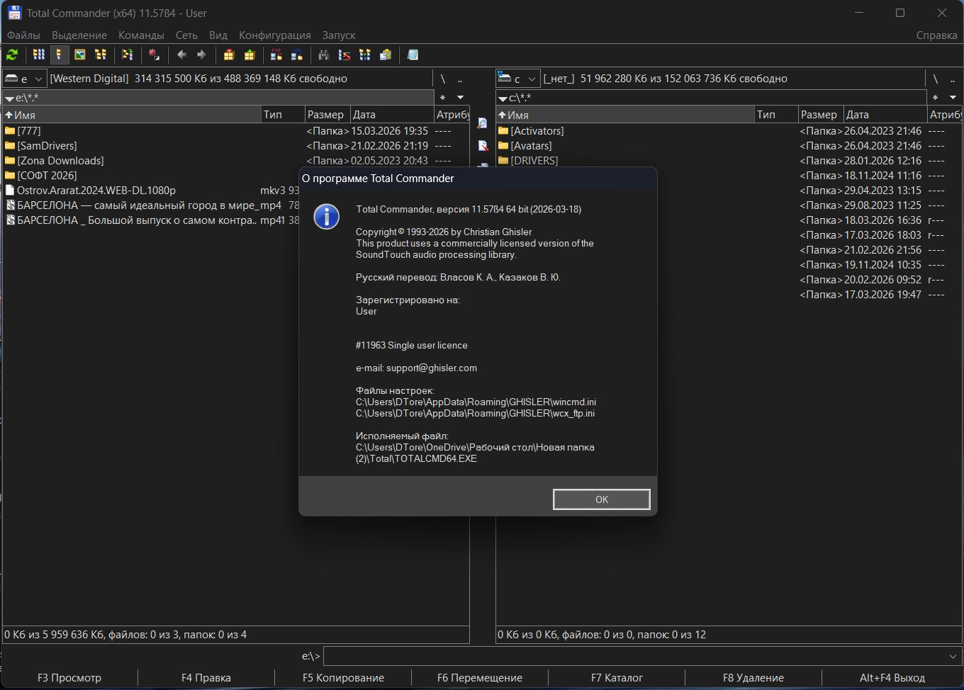This screenshot has width=964, height=690.
Task: Open the Выделение menu
Action: pos(79,35)
